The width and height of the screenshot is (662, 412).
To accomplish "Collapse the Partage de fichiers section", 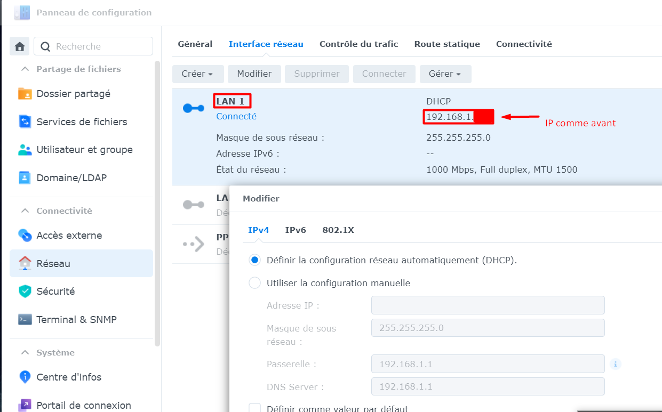I will [x=25, y=69].
